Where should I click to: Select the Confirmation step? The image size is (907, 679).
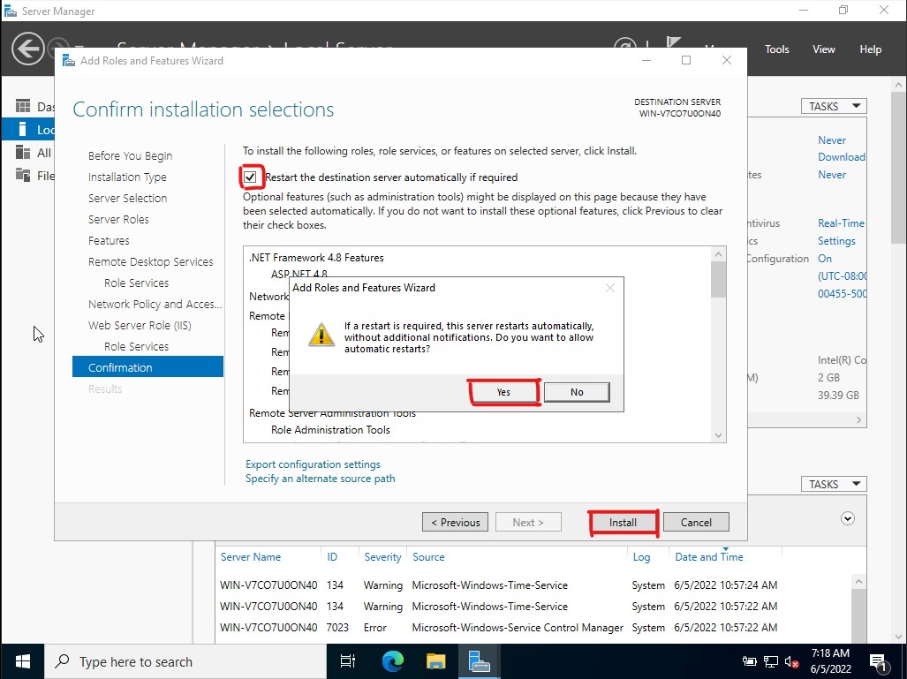(x=147, y=366)
